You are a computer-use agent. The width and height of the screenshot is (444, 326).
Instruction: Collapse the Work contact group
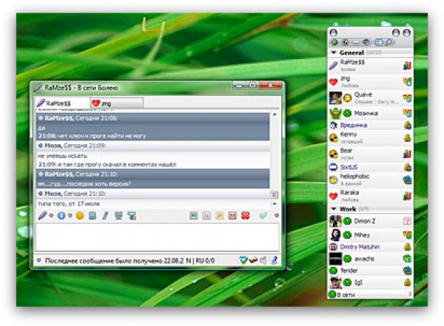pos(334,209)
